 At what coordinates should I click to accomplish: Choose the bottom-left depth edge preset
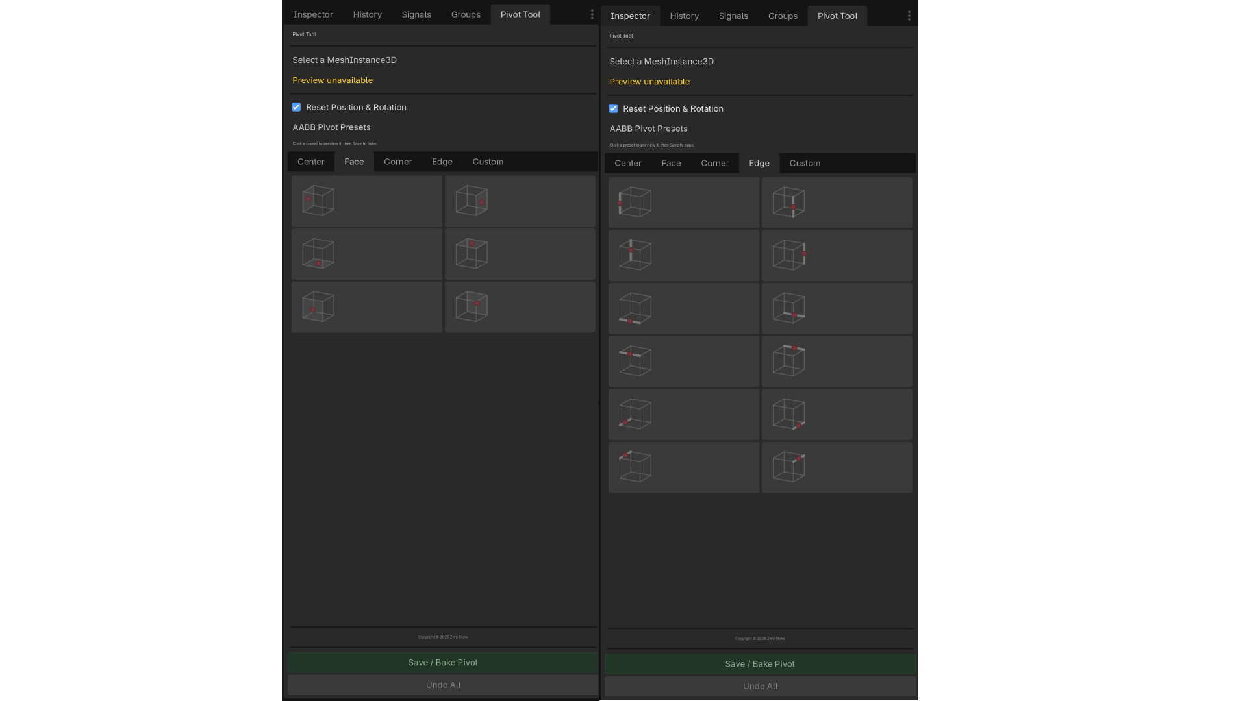coord(683,414)
